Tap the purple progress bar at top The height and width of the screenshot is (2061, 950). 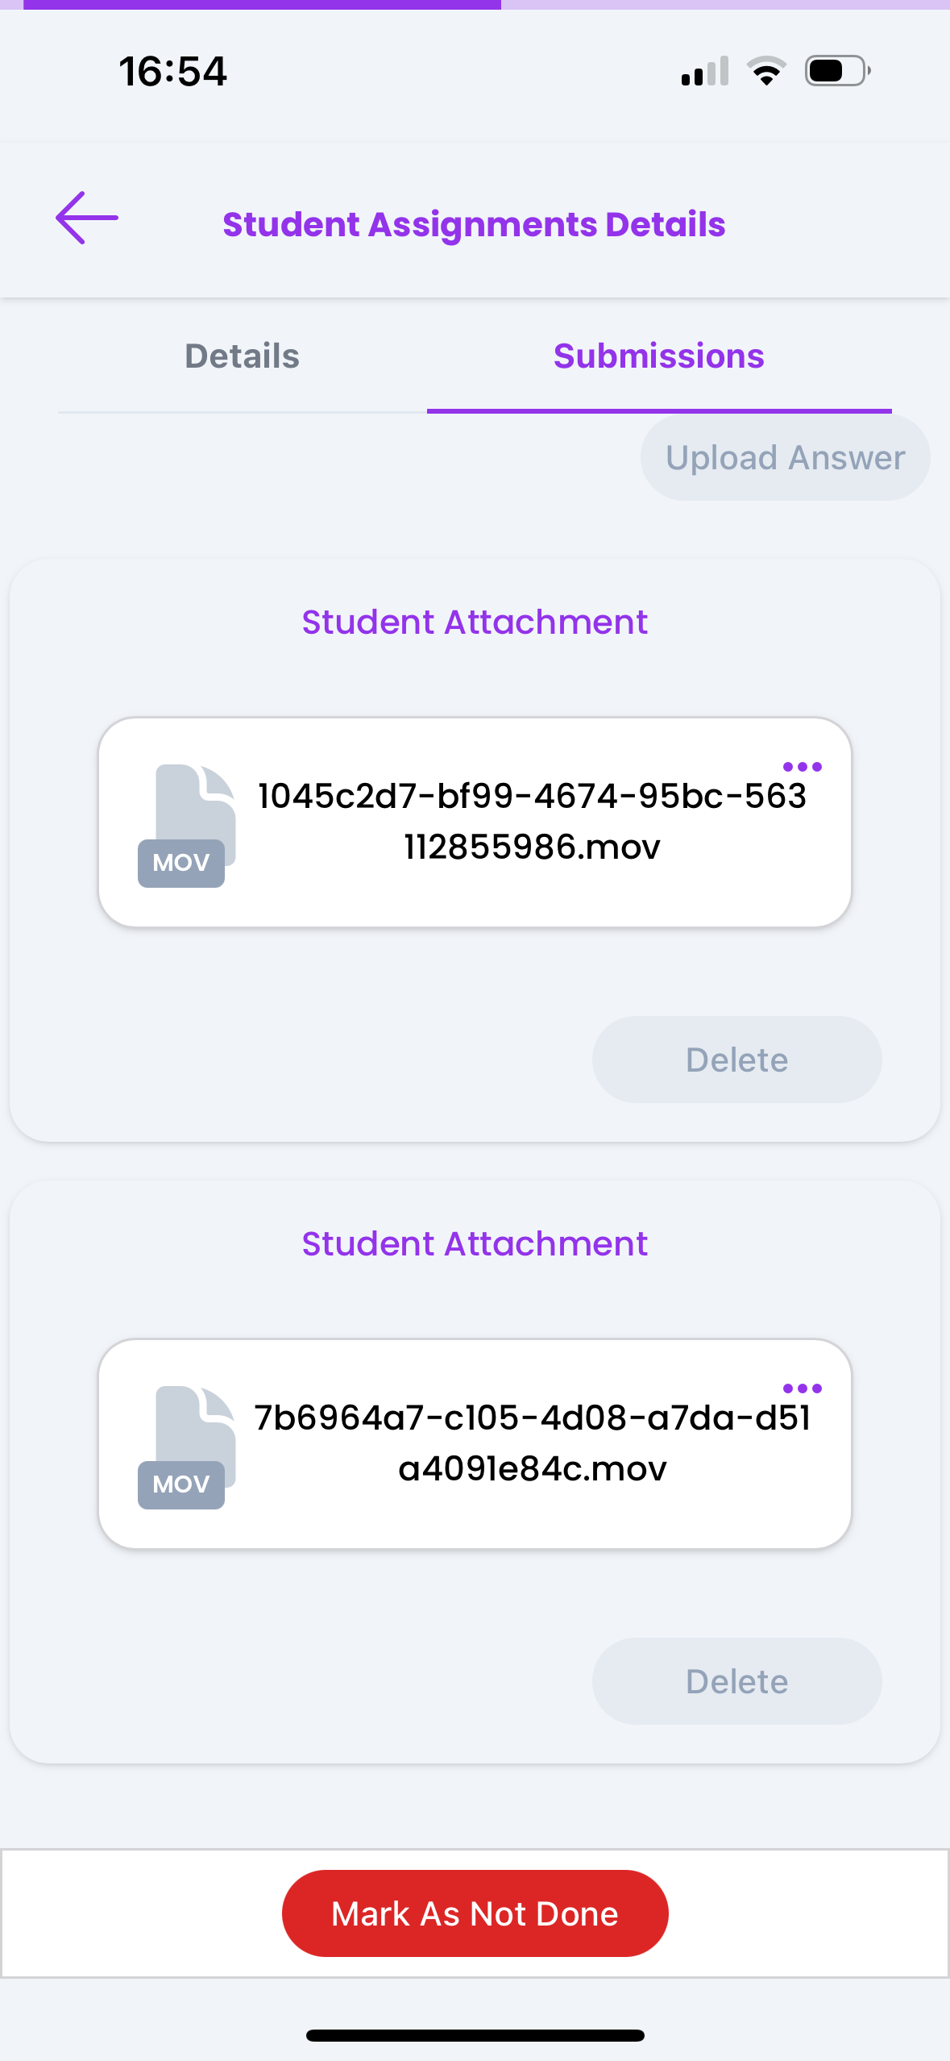262,5
